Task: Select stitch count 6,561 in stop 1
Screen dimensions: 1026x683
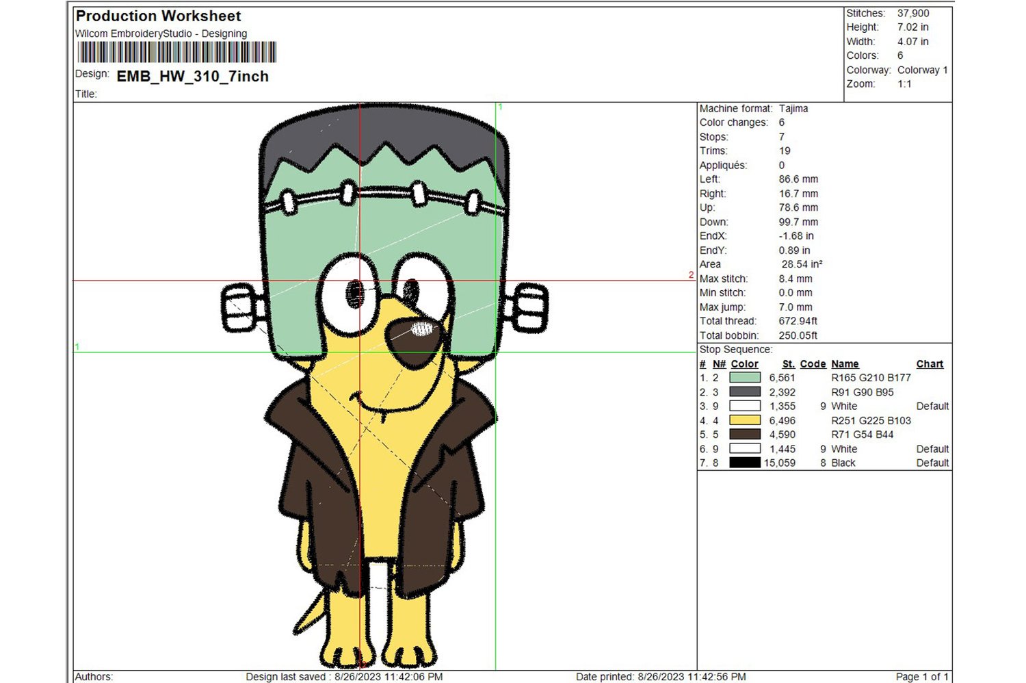Action: (x=782, y=378)
